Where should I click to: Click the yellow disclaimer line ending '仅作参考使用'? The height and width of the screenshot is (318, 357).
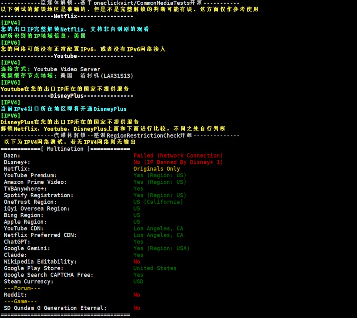coord(129,9)
